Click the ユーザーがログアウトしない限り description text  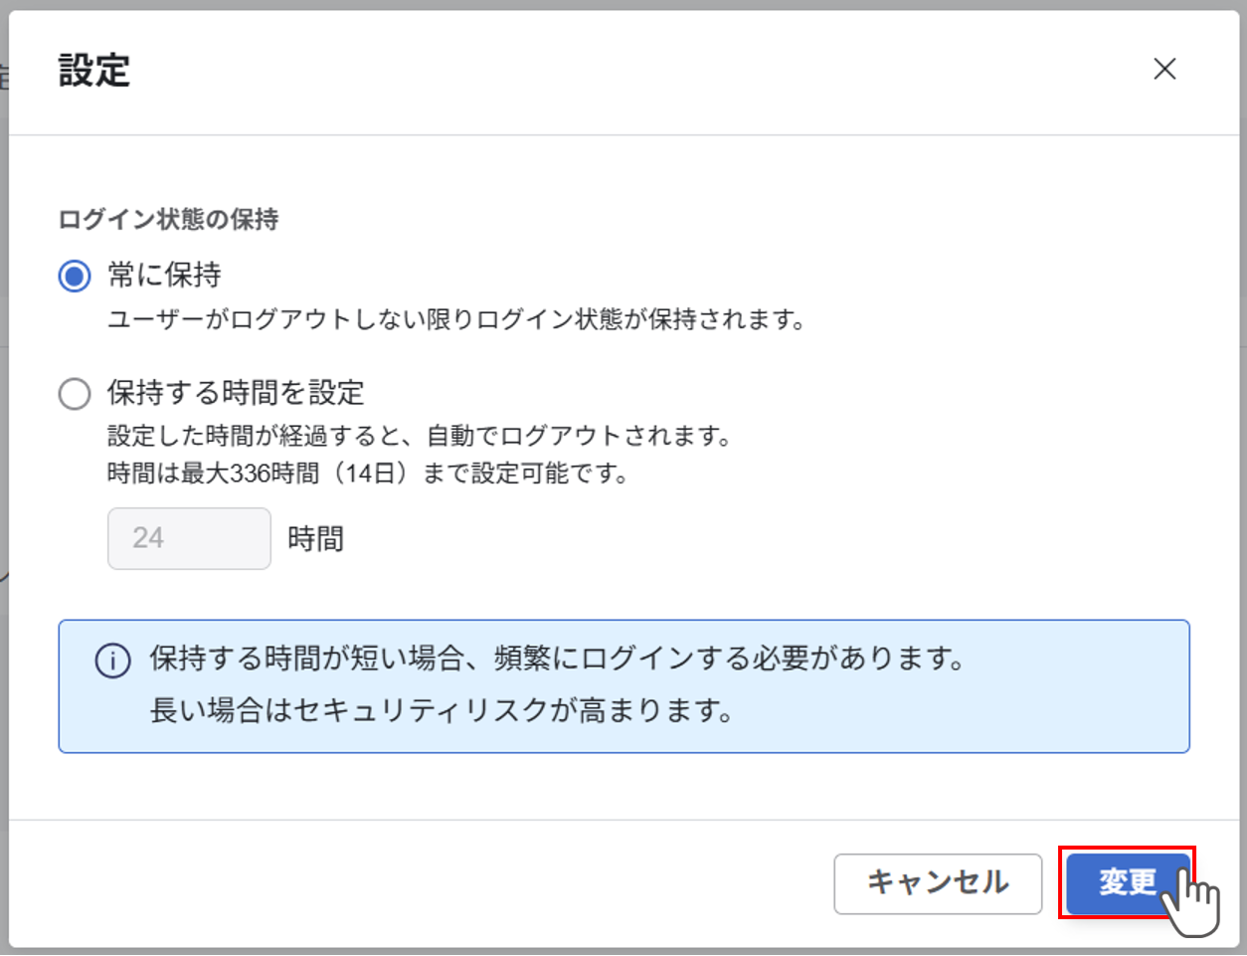455,320
